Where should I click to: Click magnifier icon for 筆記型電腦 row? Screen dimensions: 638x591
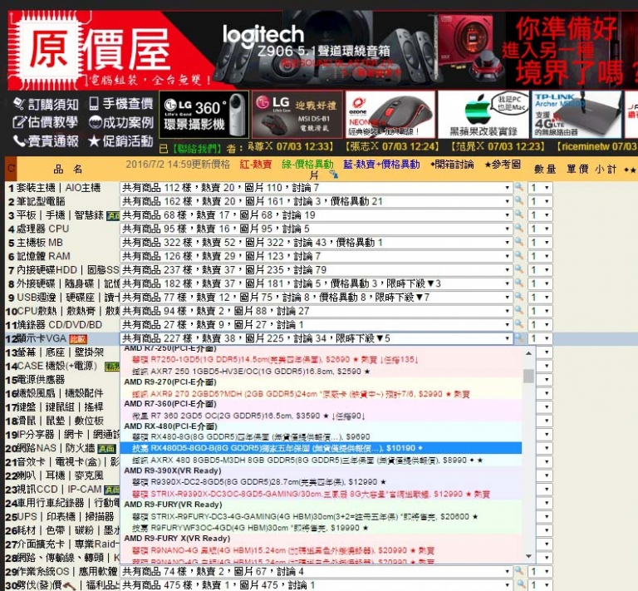point(519,201)
